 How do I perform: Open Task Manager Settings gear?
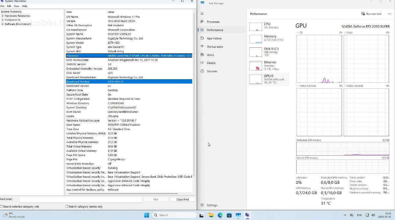coord(202,205)
